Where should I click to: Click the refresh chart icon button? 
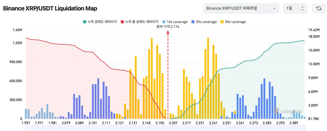click(319, 8)
